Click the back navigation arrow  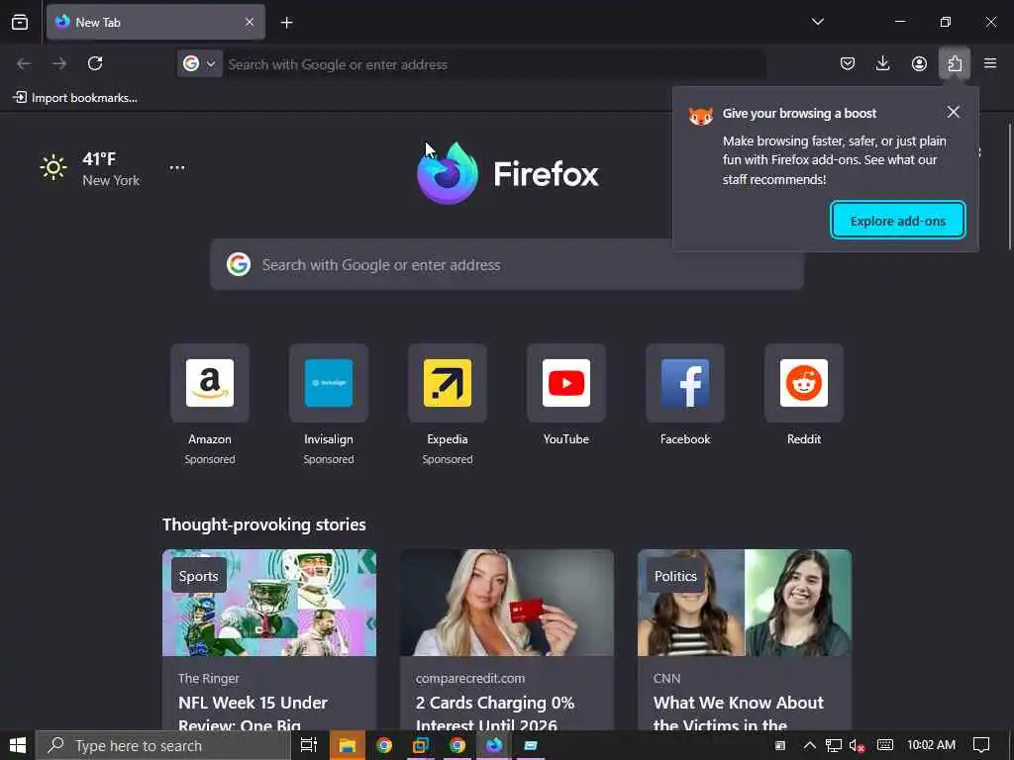(24, 63)
